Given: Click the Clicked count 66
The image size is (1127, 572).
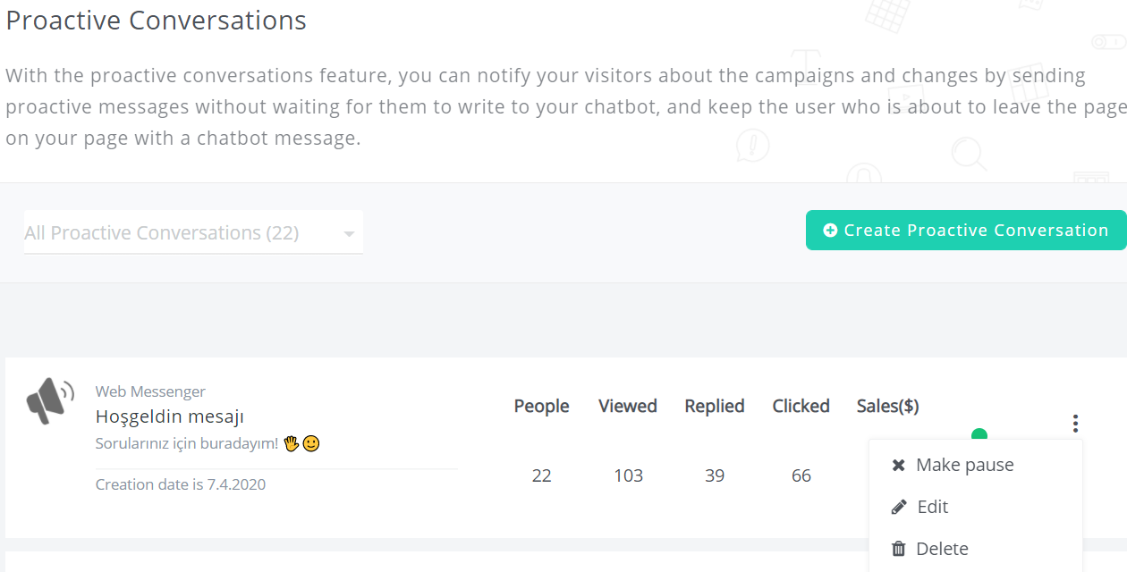Looking at the screenshot, I should pos(801,475).
